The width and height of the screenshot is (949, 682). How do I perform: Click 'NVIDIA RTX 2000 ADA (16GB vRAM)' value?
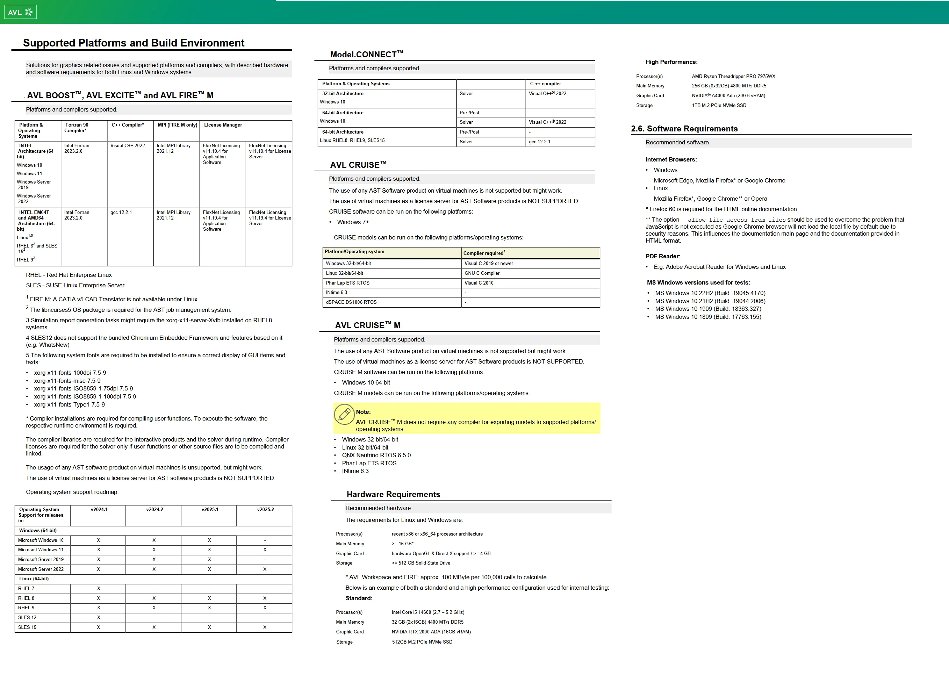point(431,632)
